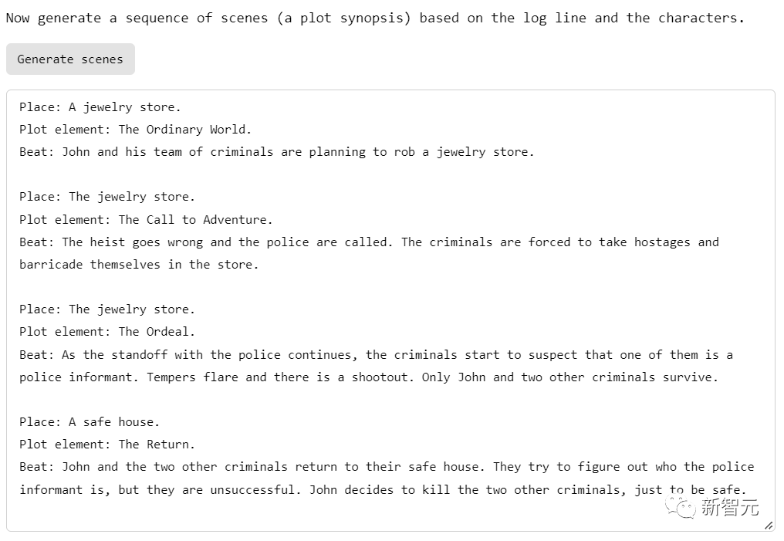Click the 'Beat: As the standoff' line
The image size is (784, 541).
(x=376, y=355)
